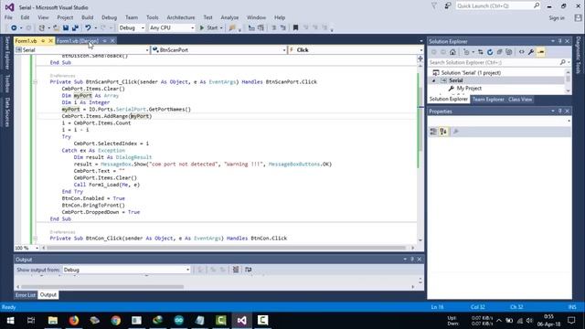Viewport: 585px width, 329px height.
Task: Switch to the Error List tab
Action: 26,295
